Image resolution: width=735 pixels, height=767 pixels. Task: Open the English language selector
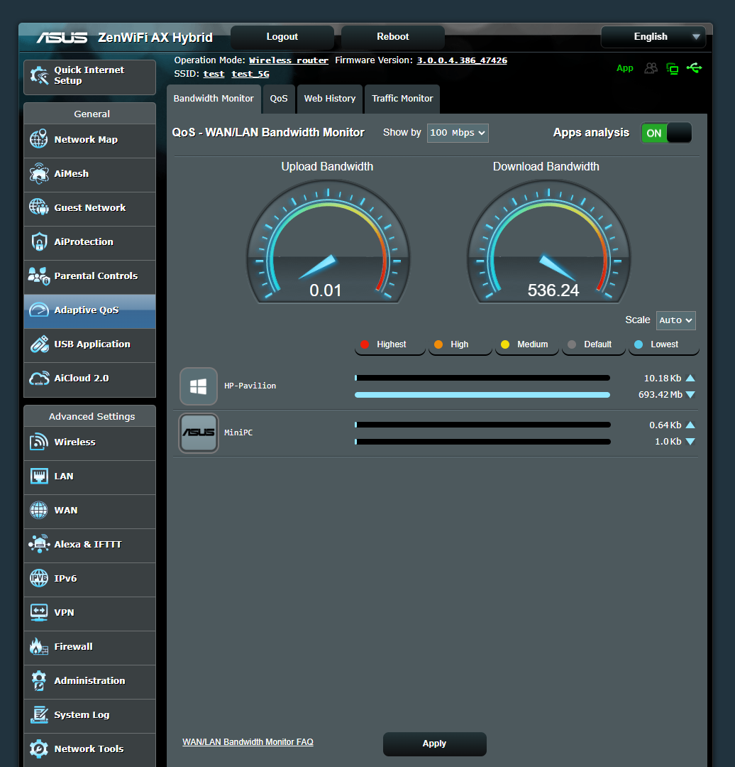pyautogui.click(x=652, y=37)
